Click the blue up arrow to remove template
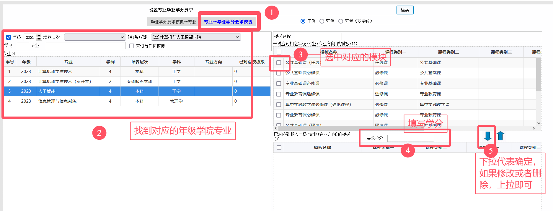The width and height of the screenshot is (553, 211). (x=500, y=136)
